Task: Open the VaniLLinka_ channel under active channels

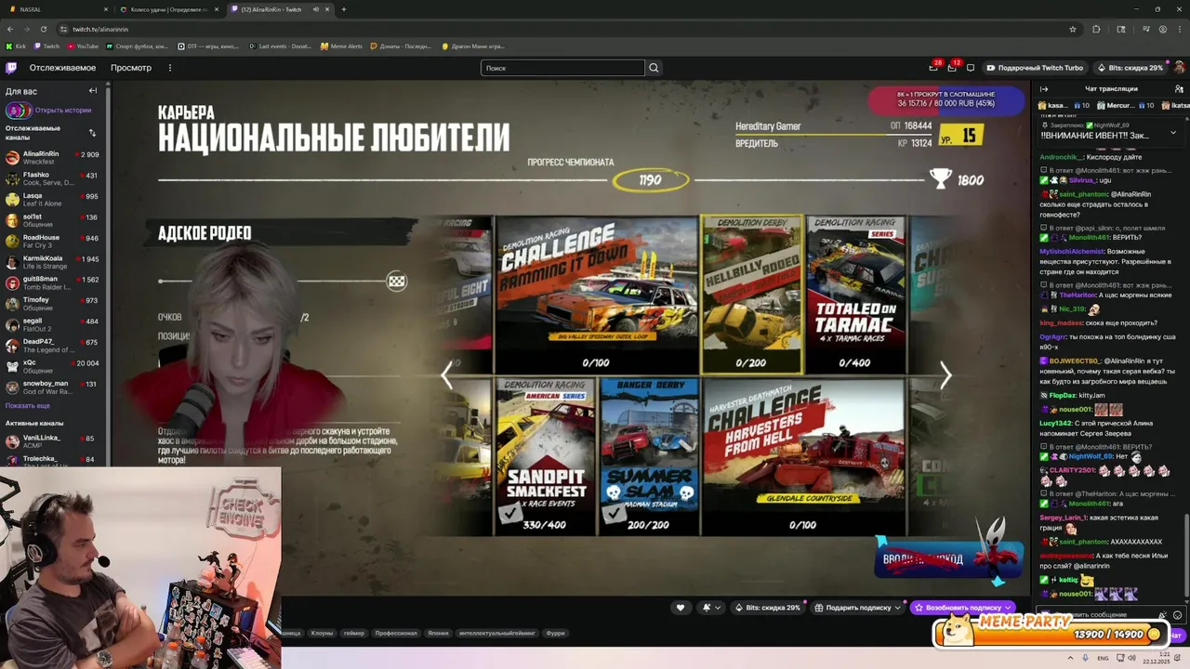Action: pos(54,440)
